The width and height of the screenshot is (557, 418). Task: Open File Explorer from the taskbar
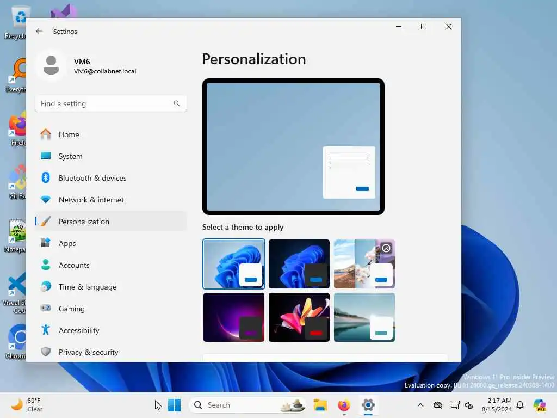pyautogui.click(x=320, y=405)
